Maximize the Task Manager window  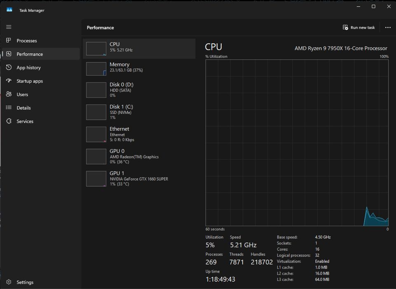[x=373, y=7]
